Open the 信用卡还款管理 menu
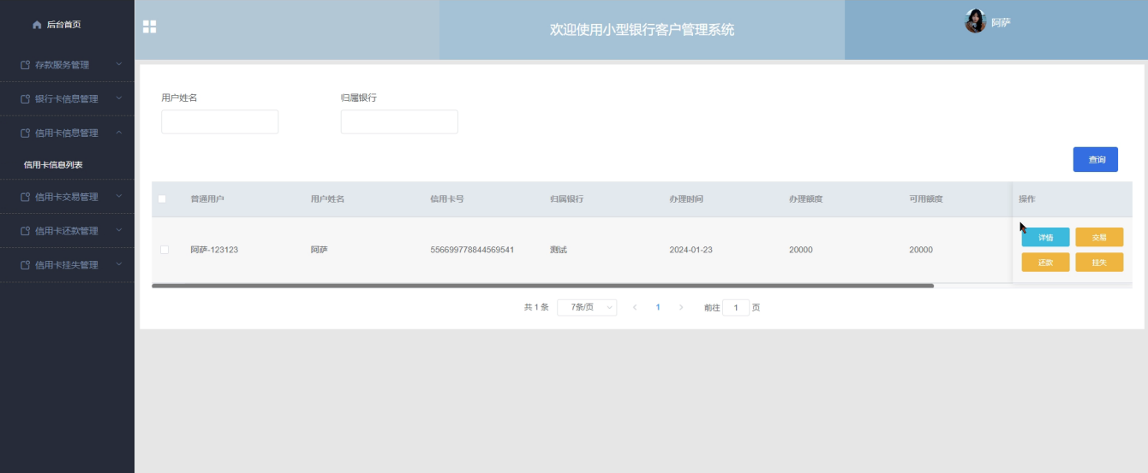Screen dimensions: 1148x473 coord(67,231)
